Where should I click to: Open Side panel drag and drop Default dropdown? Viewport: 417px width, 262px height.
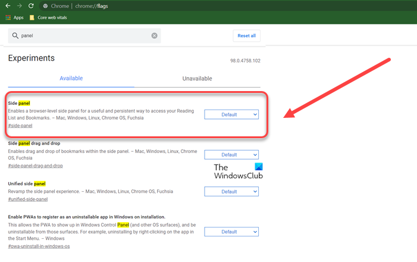(231, 155)
